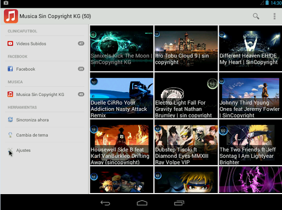Choose Sincroniza ahora
Screen dimensions: 282x210
click(45, 120)
